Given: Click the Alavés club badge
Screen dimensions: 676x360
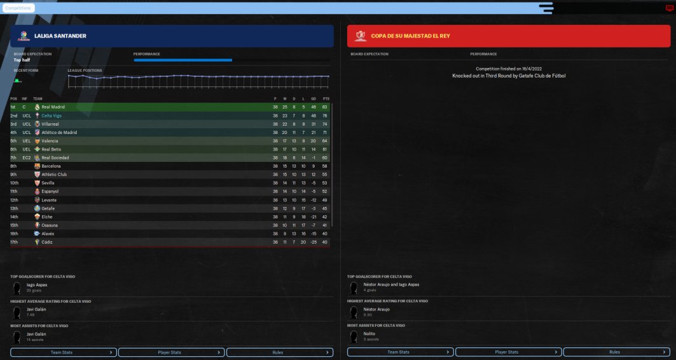Looking at the screenshot, I should click(x=37, y=234).
